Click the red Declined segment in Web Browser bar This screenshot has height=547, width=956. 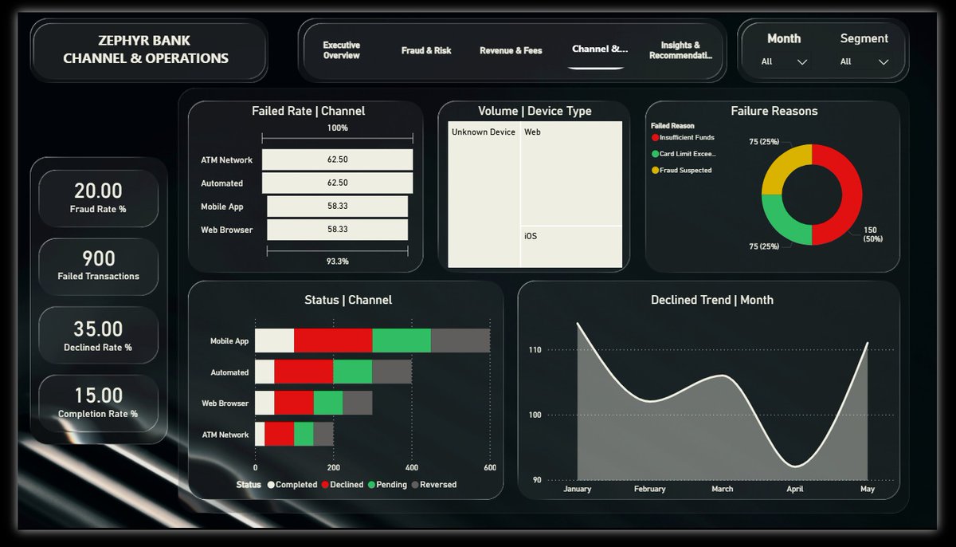pos(294,403)
